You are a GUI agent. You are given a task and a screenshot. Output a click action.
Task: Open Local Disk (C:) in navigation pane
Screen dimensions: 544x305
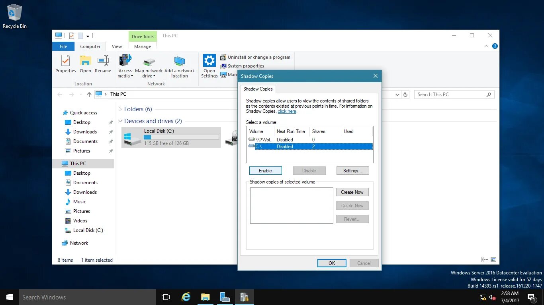tap(88, 230)
